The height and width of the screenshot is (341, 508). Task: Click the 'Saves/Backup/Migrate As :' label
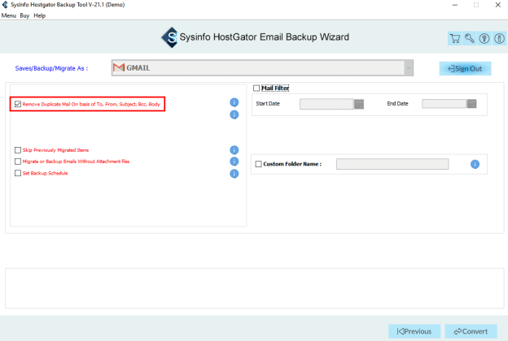point(51,68)
